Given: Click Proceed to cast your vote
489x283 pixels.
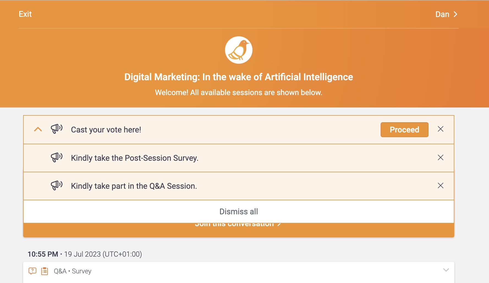Looking at the screenshot, I should (404, 130).
